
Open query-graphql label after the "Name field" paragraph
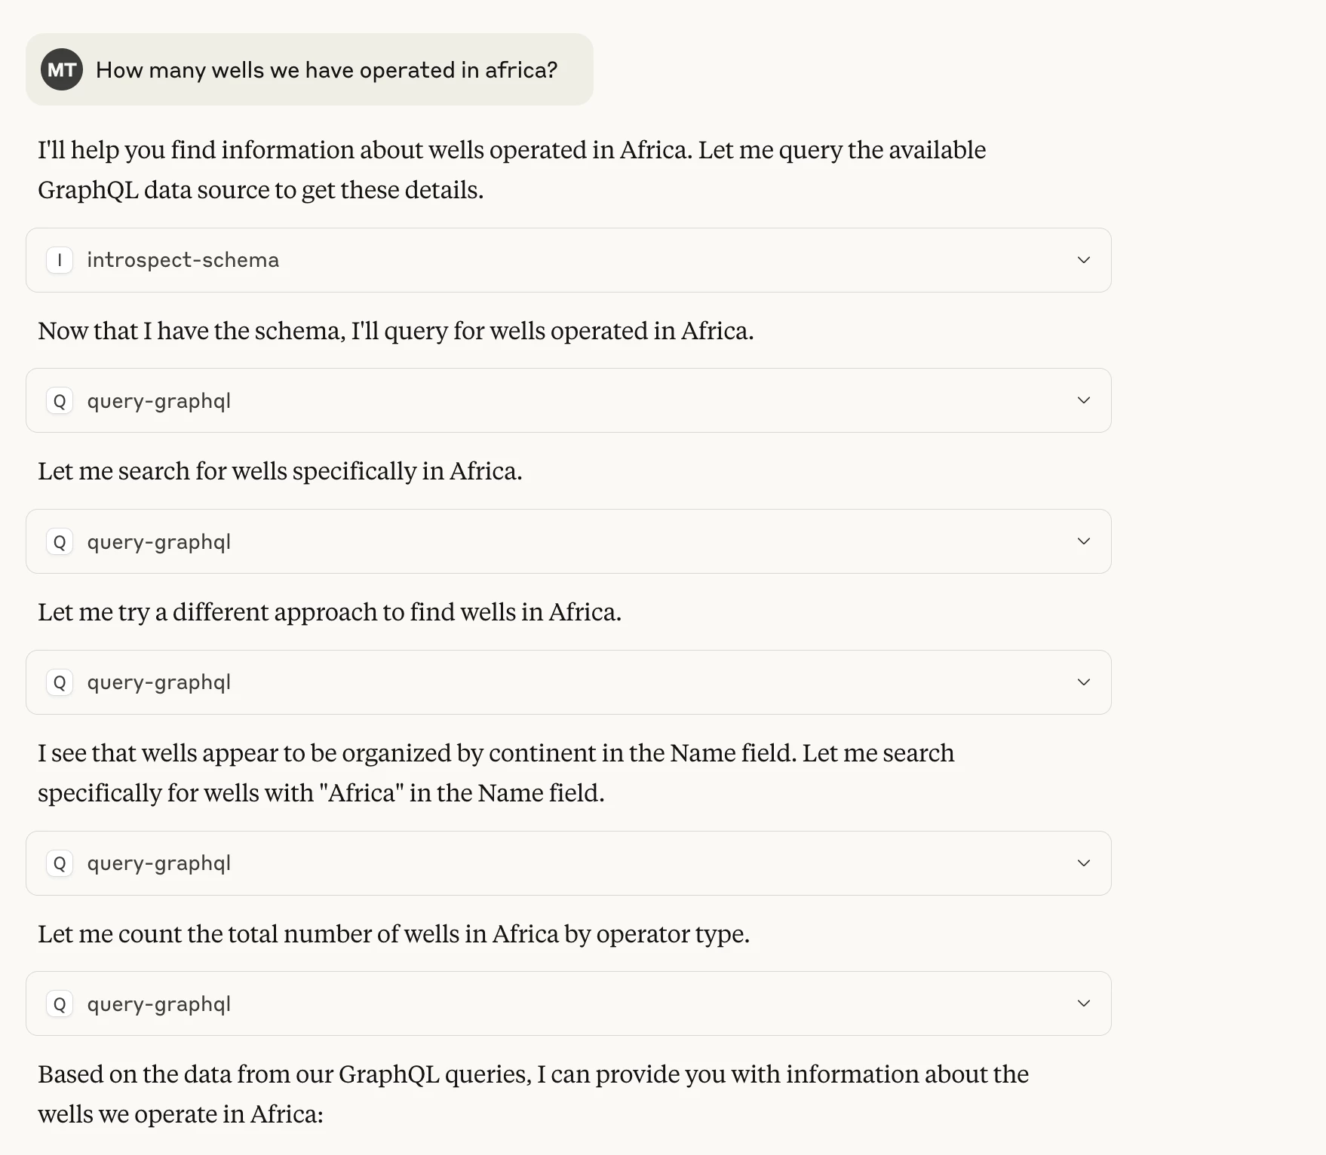pyautogui.click(x=159, y=864)
